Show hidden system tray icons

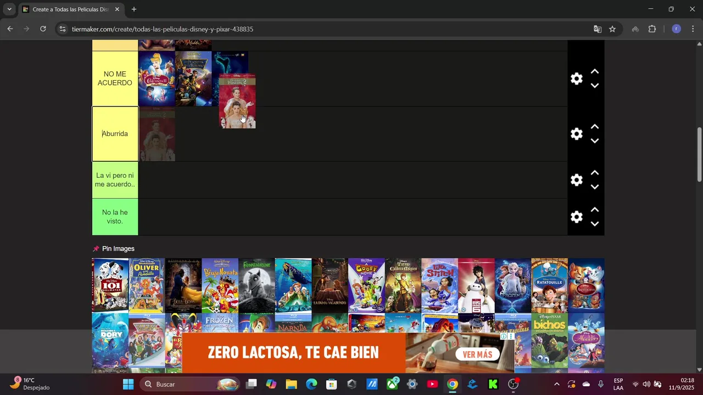tap(556, 384)
